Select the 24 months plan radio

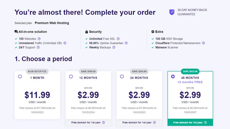122,76
